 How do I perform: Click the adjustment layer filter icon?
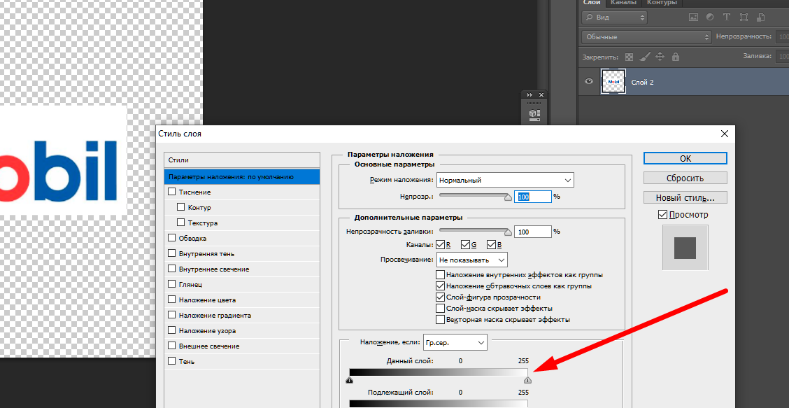click(709, 17)
